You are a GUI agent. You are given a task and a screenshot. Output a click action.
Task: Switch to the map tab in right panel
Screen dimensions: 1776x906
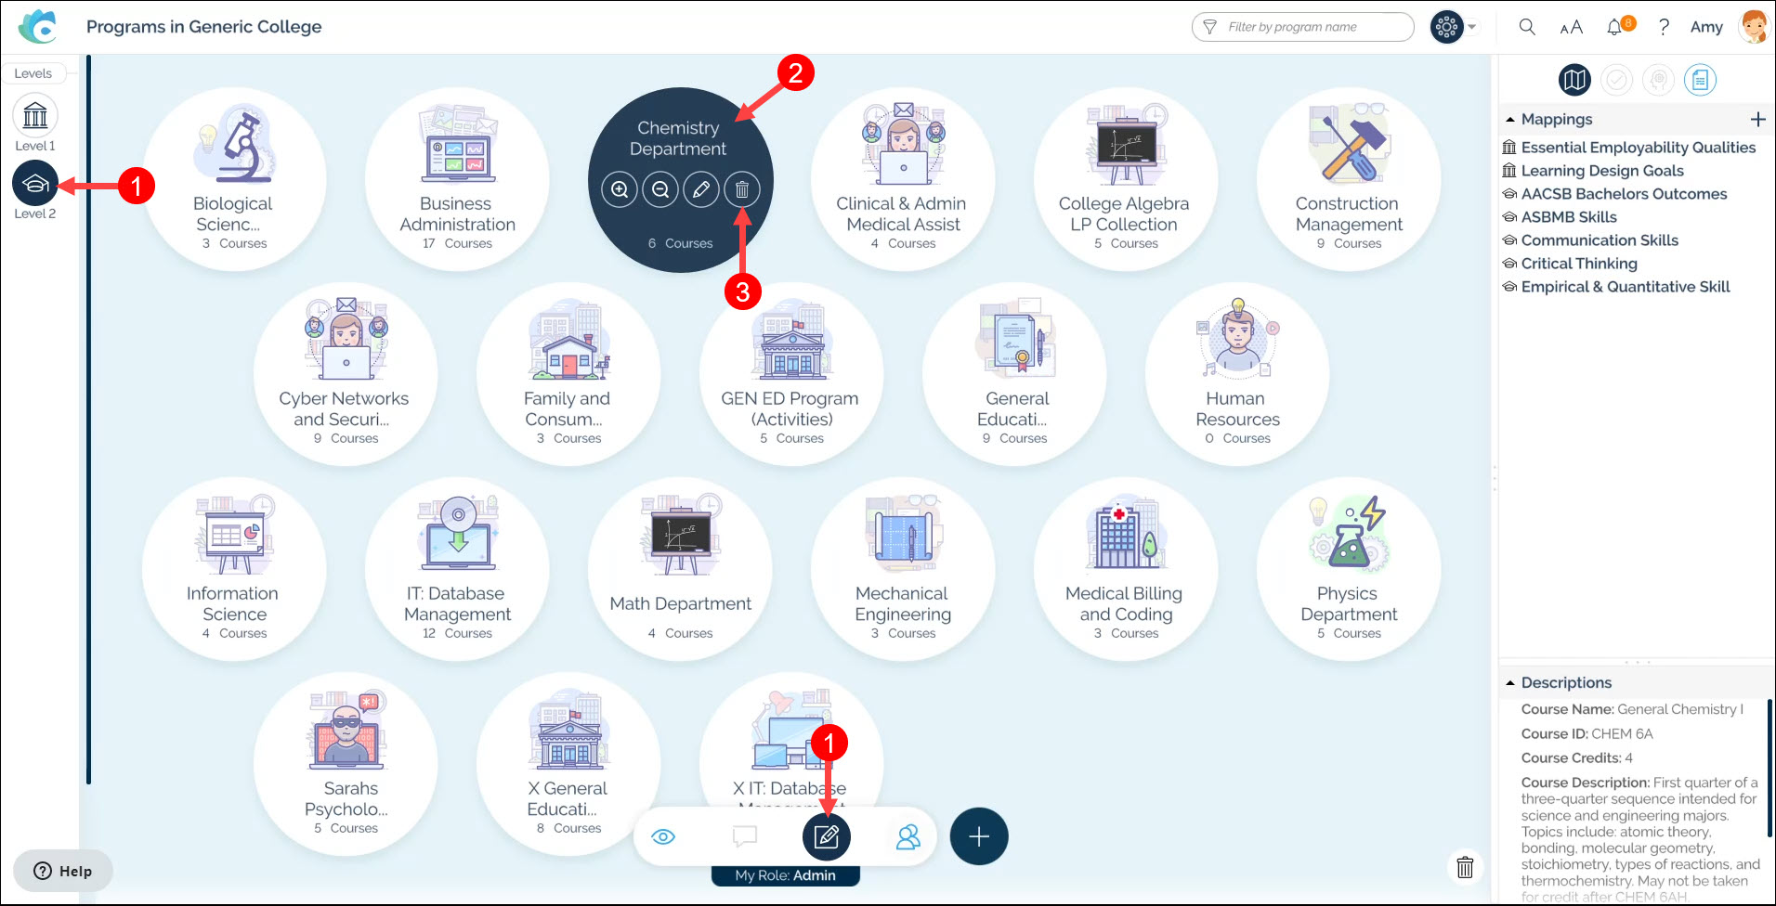click(1574, 80)
